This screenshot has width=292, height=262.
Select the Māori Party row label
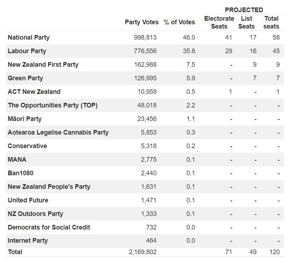tap(25, 119)
